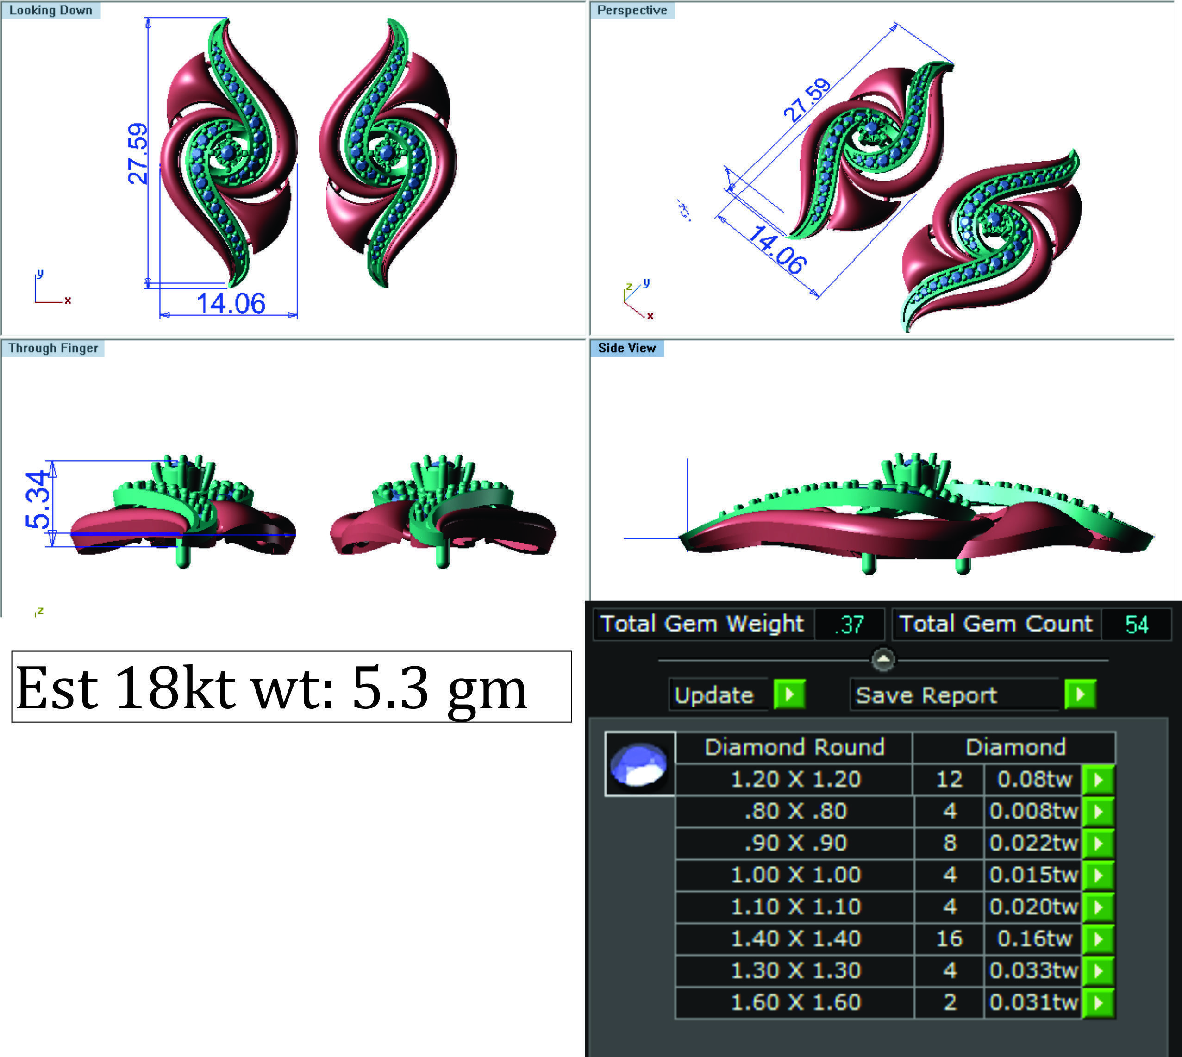Image resolution: width=1182 pixels, height=1057 pixels.
Task: Click the count 12 in the 1.20 row
Action: tap(949, 779)
